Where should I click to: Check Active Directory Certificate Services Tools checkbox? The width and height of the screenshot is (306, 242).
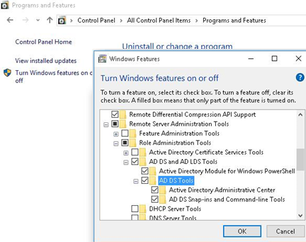click(x=135, y=152)
